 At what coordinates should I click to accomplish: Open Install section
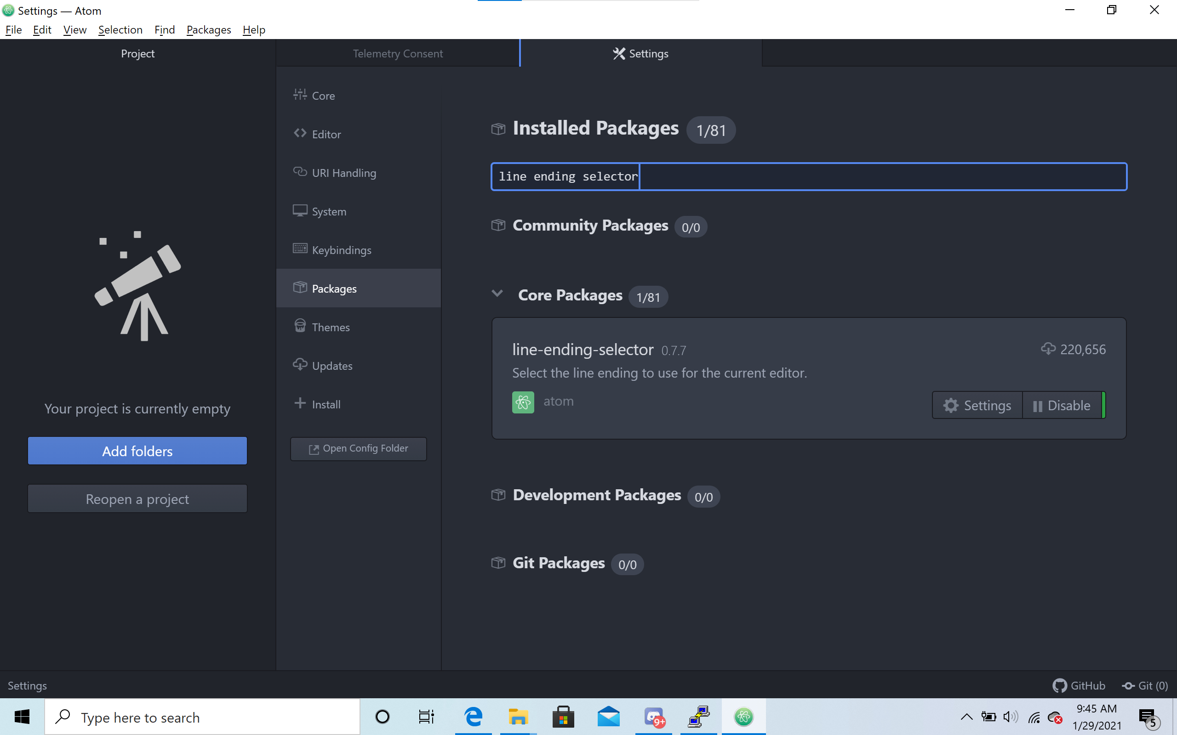(x=359, y=404)
